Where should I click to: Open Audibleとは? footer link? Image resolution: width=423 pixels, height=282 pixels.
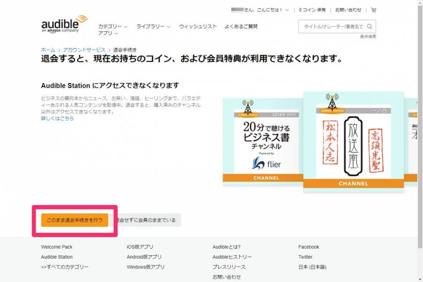[x=227, y=247]
